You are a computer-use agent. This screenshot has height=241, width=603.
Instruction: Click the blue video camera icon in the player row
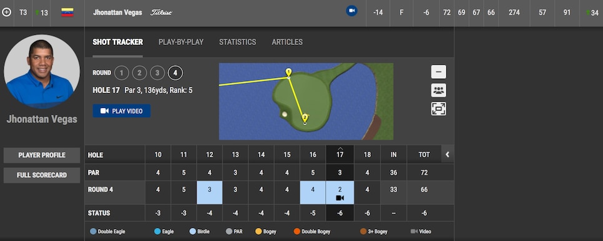(x=351, y=11)
